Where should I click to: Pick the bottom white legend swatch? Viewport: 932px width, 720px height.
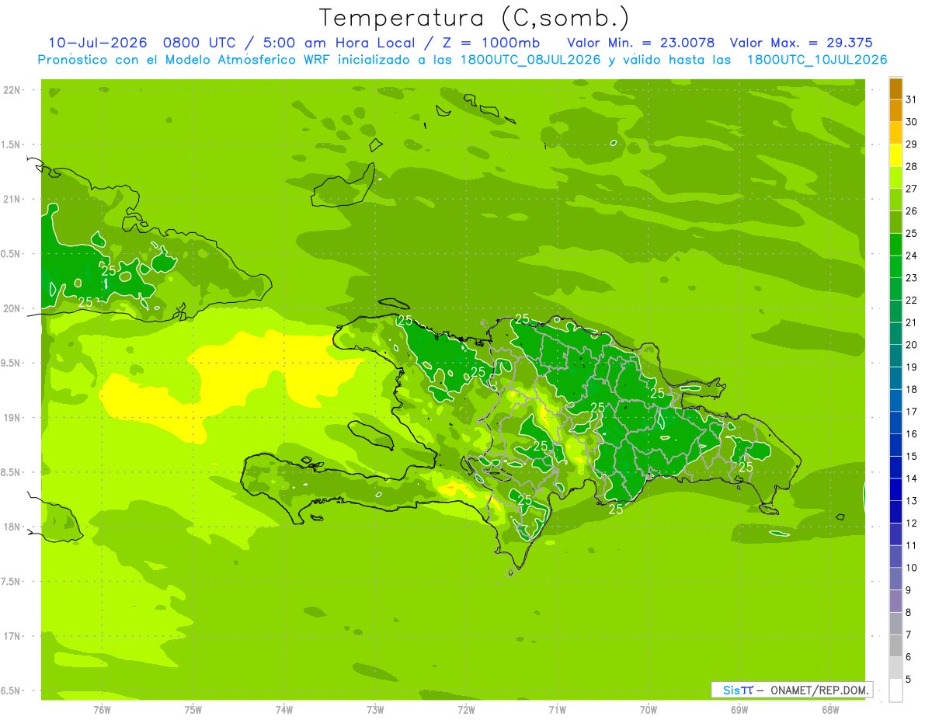(x=895, y=690)
